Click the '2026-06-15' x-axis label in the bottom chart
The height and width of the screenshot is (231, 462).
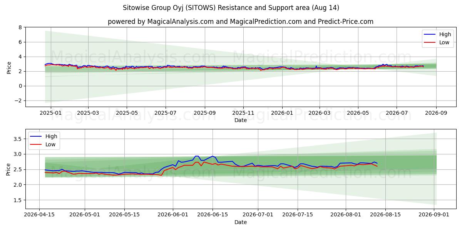(212, 215)
